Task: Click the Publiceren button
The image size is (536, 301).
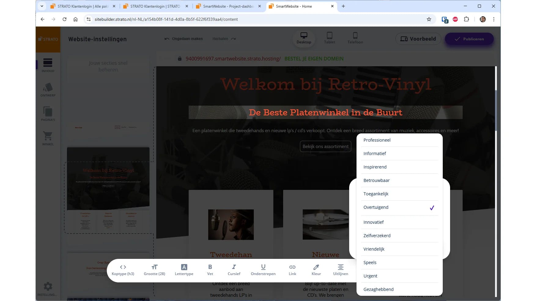Action: [469, 39]
